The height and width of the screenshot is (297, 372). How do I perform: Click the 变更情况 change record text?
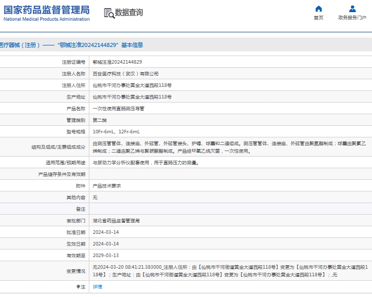pyautogui.click(x=230, y=271)
